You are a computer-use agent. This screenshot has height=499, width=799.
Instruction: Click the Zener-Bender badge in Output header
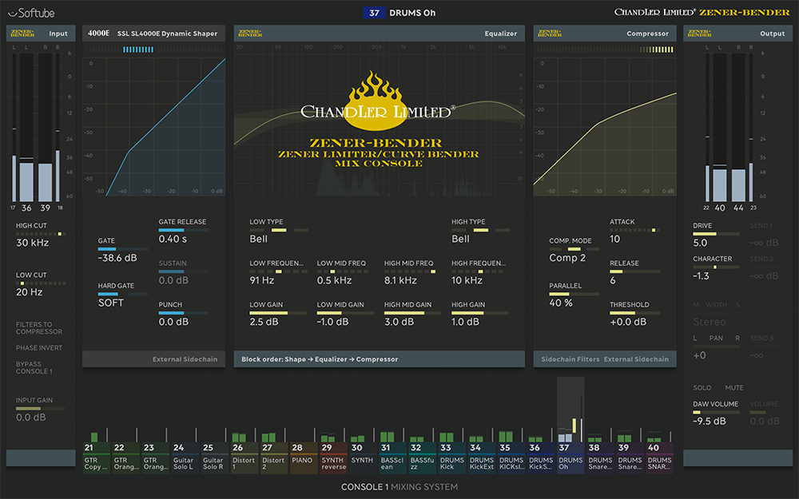click(700, 34)
